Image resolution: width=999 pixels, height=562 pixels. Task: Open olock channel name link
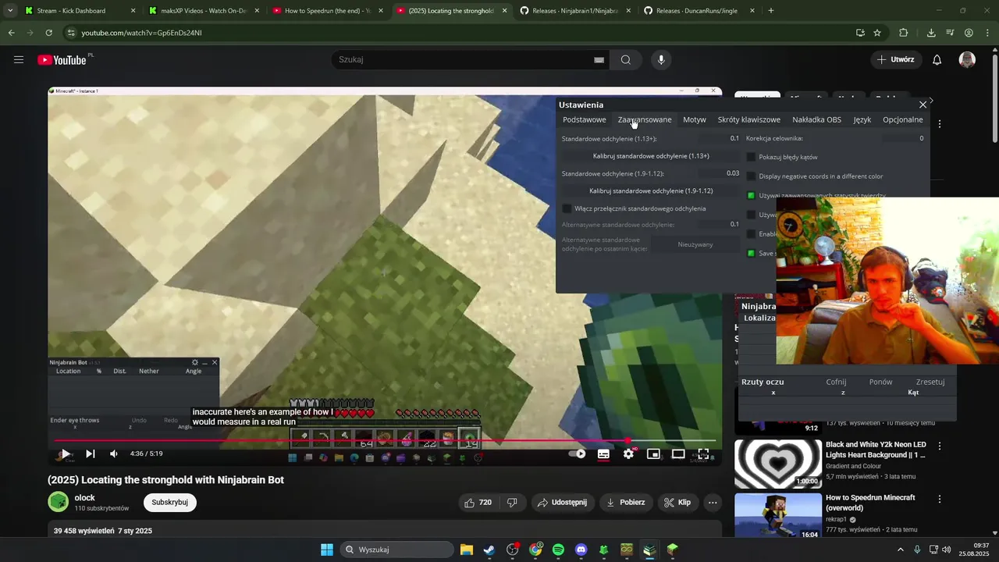(85, 498)
